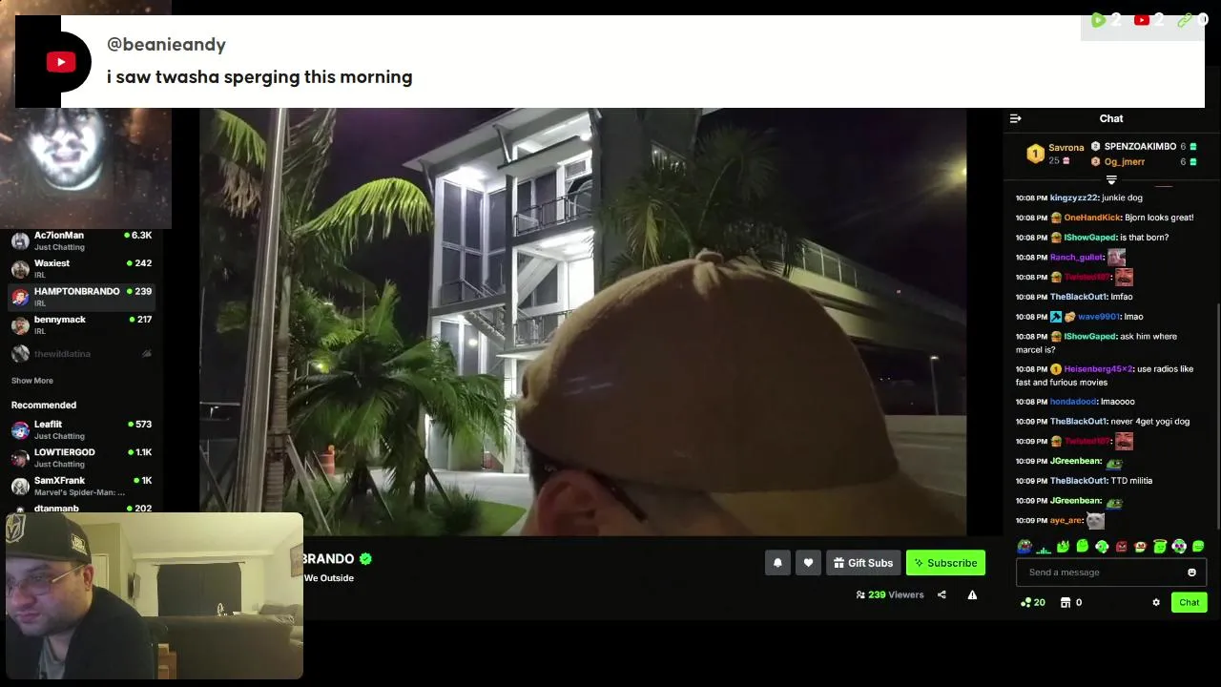Click the green Chat send button

[x=1189, y=602]
